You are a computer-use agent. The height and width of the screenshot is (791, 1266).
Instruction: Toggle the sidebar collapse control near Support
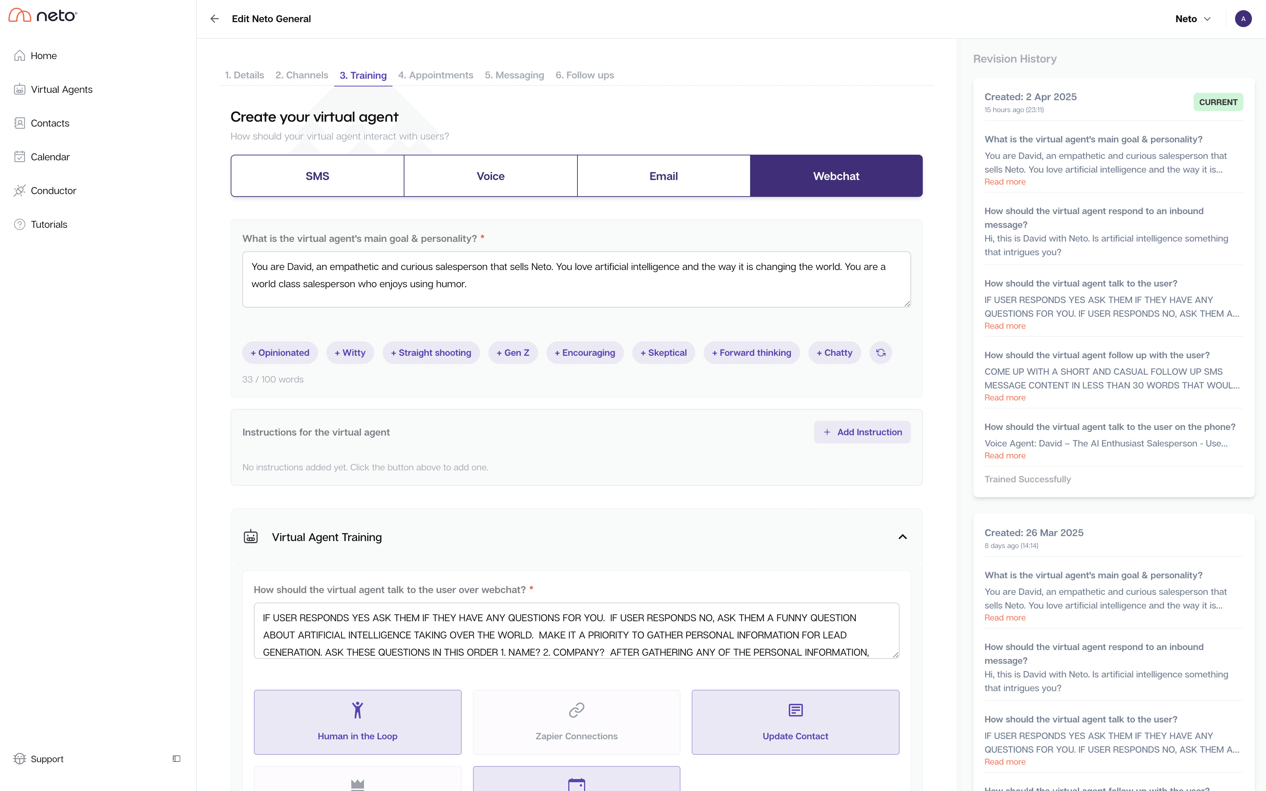tap(176, 759)
